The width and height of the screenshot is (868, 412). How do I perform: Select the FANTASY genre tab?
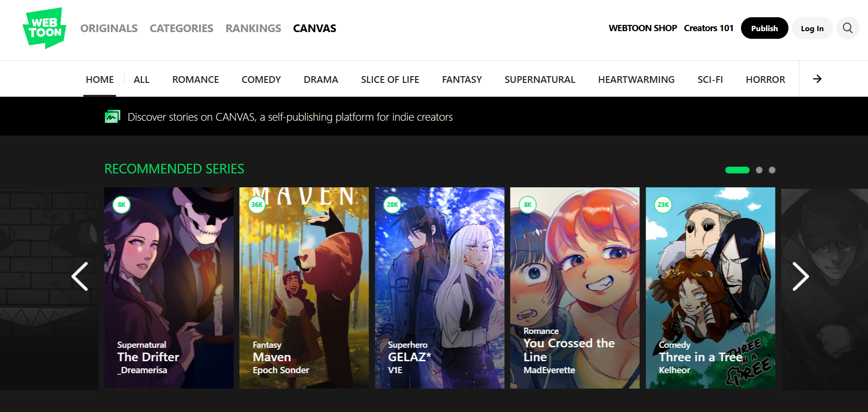click(x=462, y=80)
